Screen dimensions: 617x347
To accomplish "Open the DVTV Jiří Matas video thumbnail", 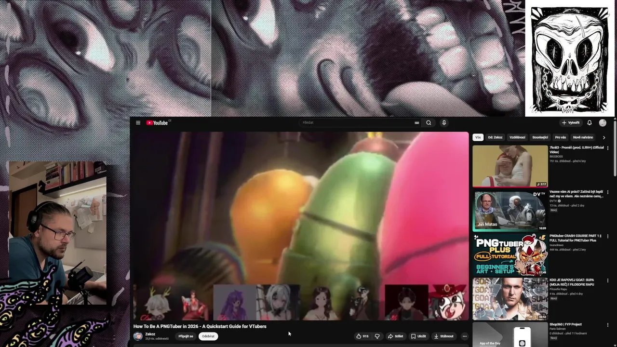I will coord(510,211).
